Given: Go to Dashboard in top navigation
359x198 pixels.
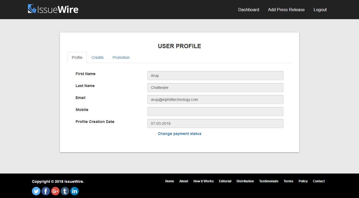Looking at the screenshot, I should click(249, 10).
